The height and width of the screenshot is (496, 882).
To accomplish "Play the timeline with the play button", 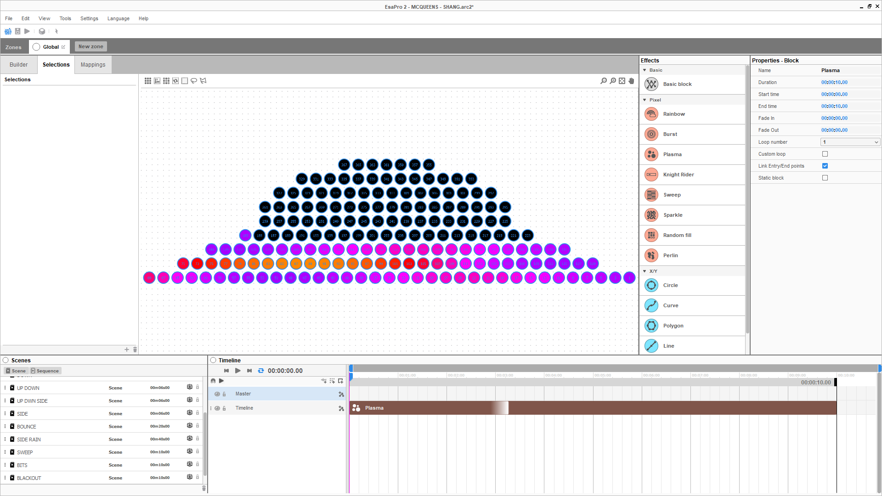I will click(237, 371).
